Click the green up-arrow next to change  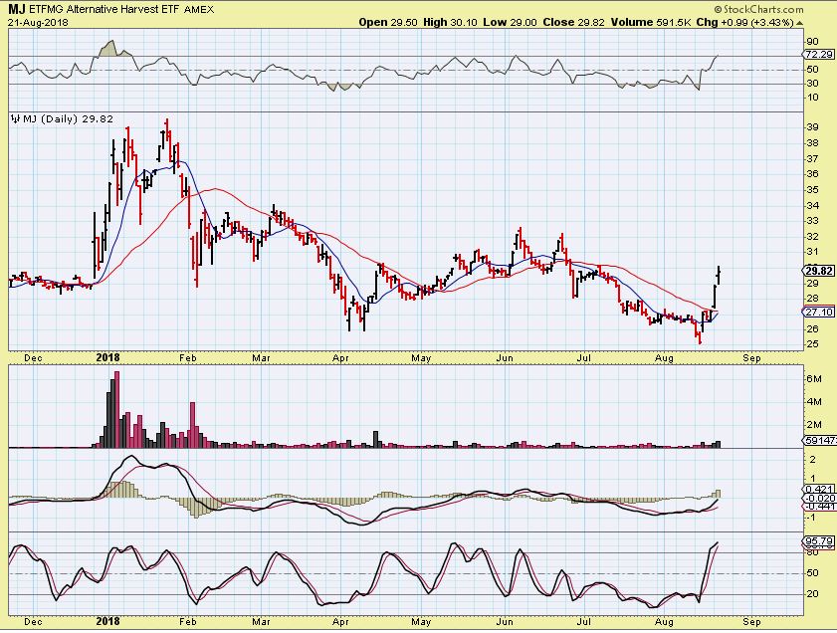pos(799,23)
